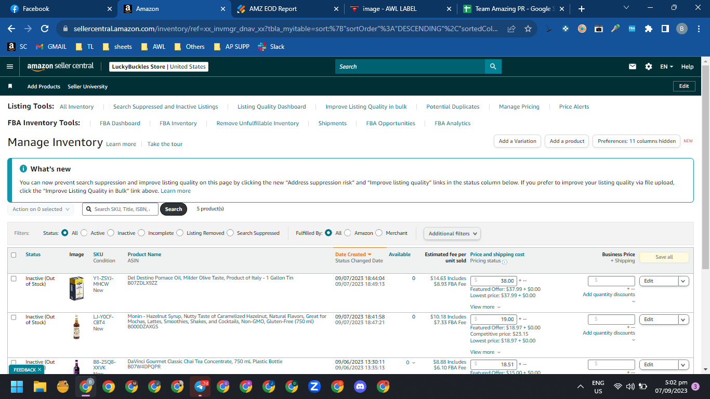Click the share page icon in address bar
The height and width of the screenshot is (399, 710).
(x=512, y=29)
